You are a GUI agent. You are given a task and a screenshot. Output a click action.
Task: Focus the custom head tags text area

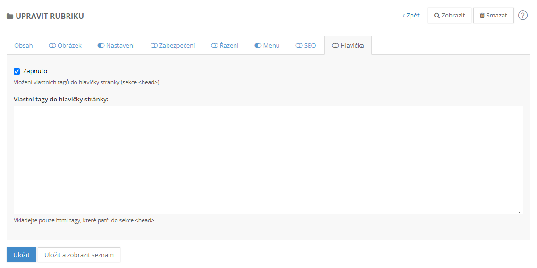pos(268,159)
